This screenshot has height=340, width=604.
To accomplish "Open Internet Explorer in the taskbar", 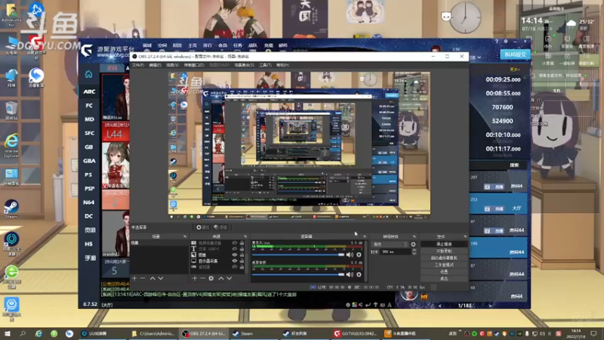I will [x=39, y=333].
